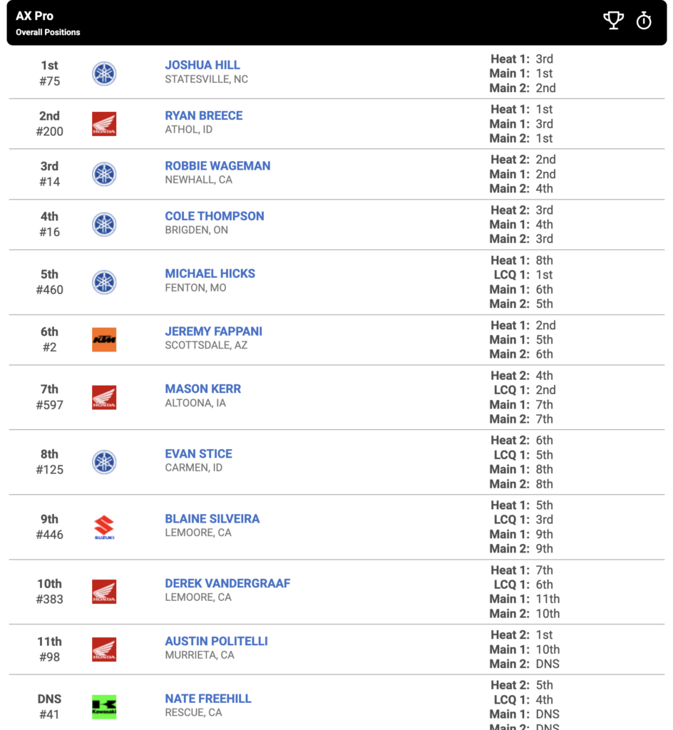Viewport: 673px width, 730px height.
Task: Open the stopwatch lap times icon
Action: pyautogui.click(x=644, y=21)
